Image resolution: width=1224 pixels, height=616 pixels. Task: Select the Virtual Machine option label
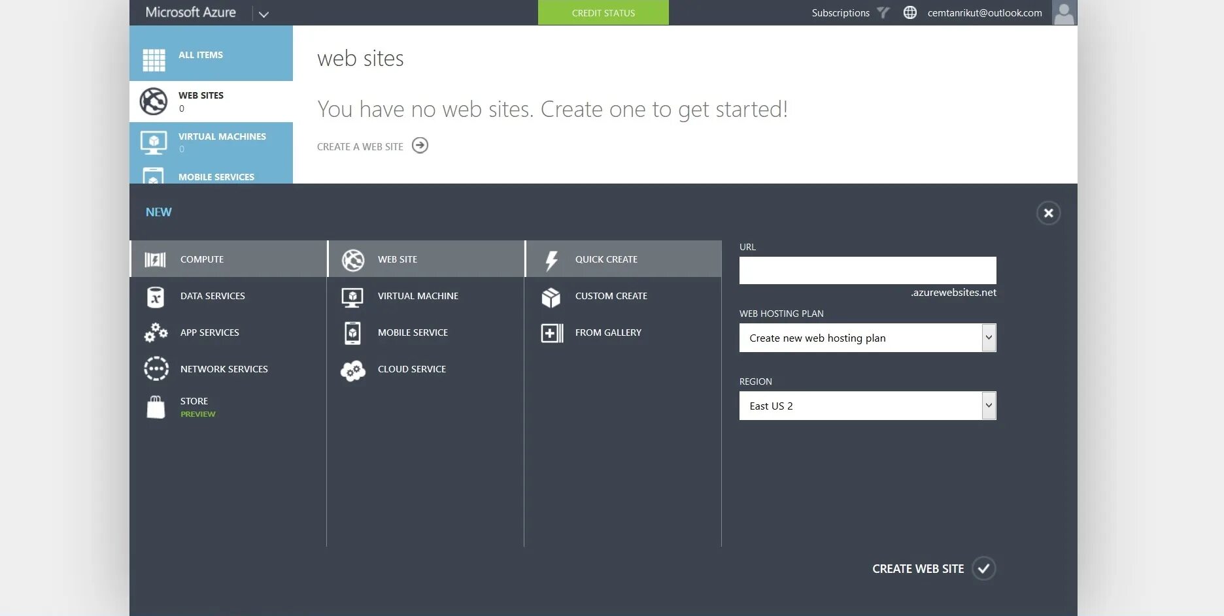(418, 296)
